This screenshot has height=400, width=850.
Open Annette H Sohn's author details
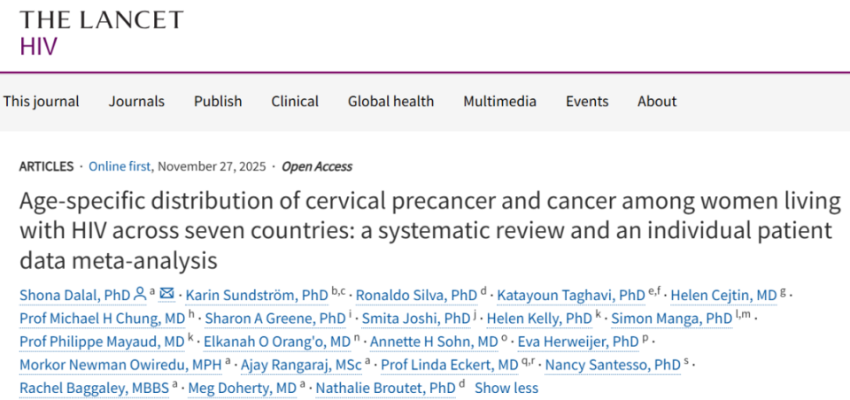pyautogui.click(x=433, y=341)
